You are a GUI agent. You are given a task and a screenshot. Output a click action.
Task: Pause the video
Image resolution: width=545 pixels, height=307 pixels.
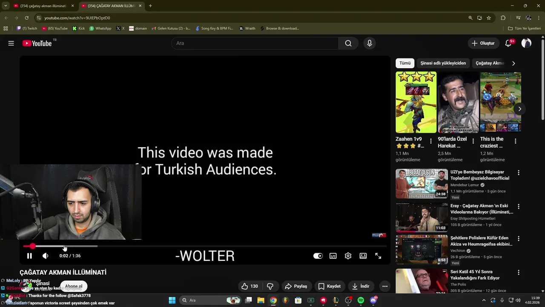click(x=29, y=256)
